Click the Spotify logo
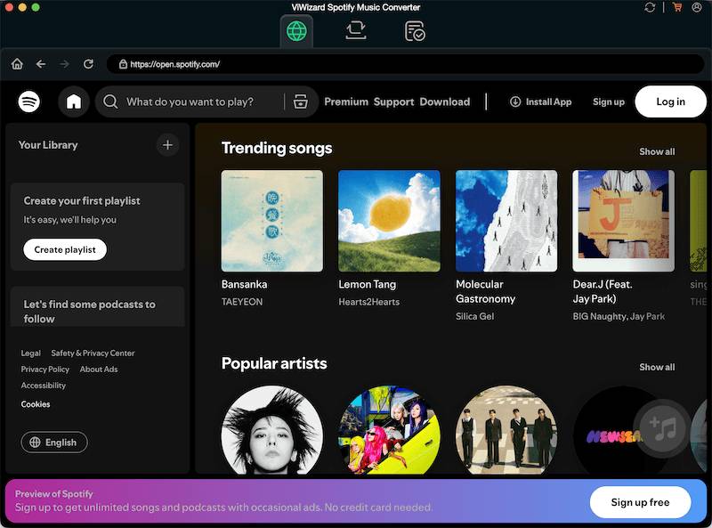 [x=29, y=102]
